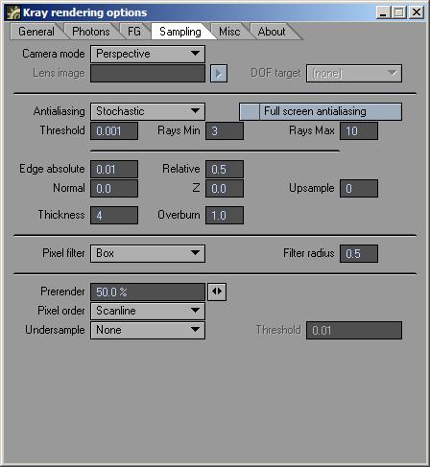The width and height of the screenshot is (430, 467).
Task: Click the Rays Min input field
Action: 225,130
